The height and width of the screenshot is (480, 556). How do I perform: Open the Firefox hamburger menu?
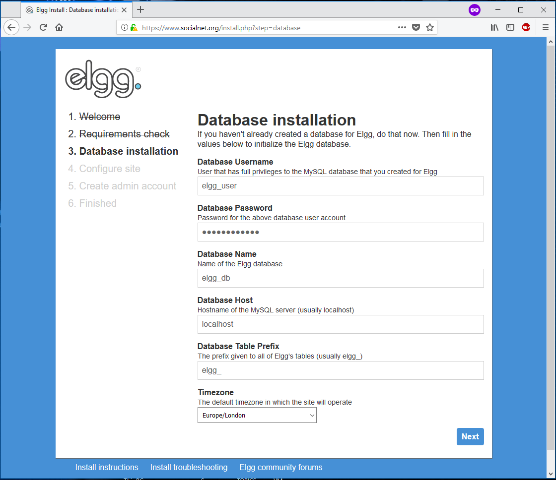(546, 27)
